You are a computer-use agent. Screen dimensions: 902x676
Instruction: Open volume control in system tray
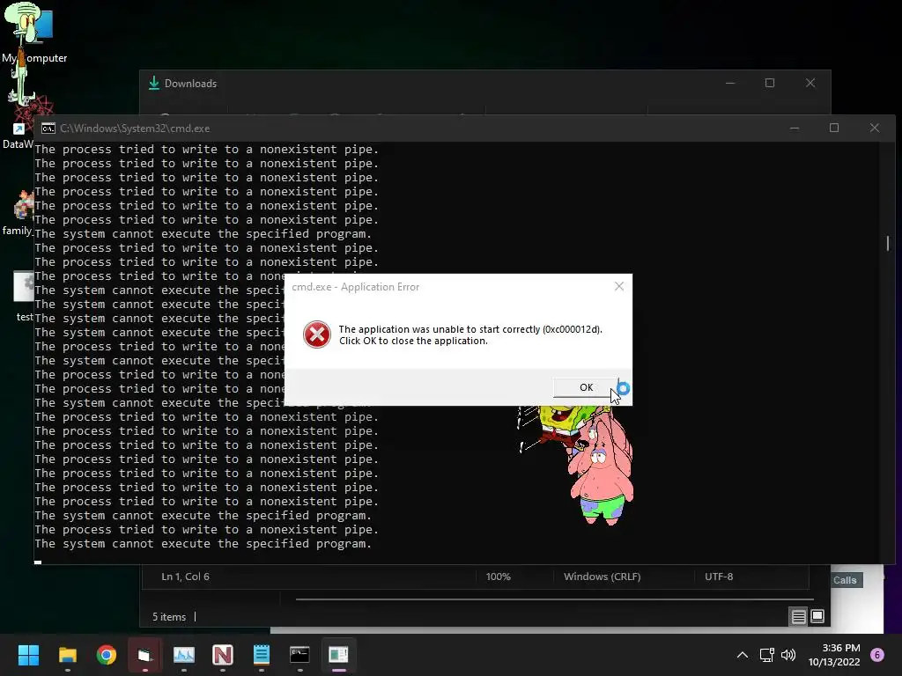pos(788,655)
